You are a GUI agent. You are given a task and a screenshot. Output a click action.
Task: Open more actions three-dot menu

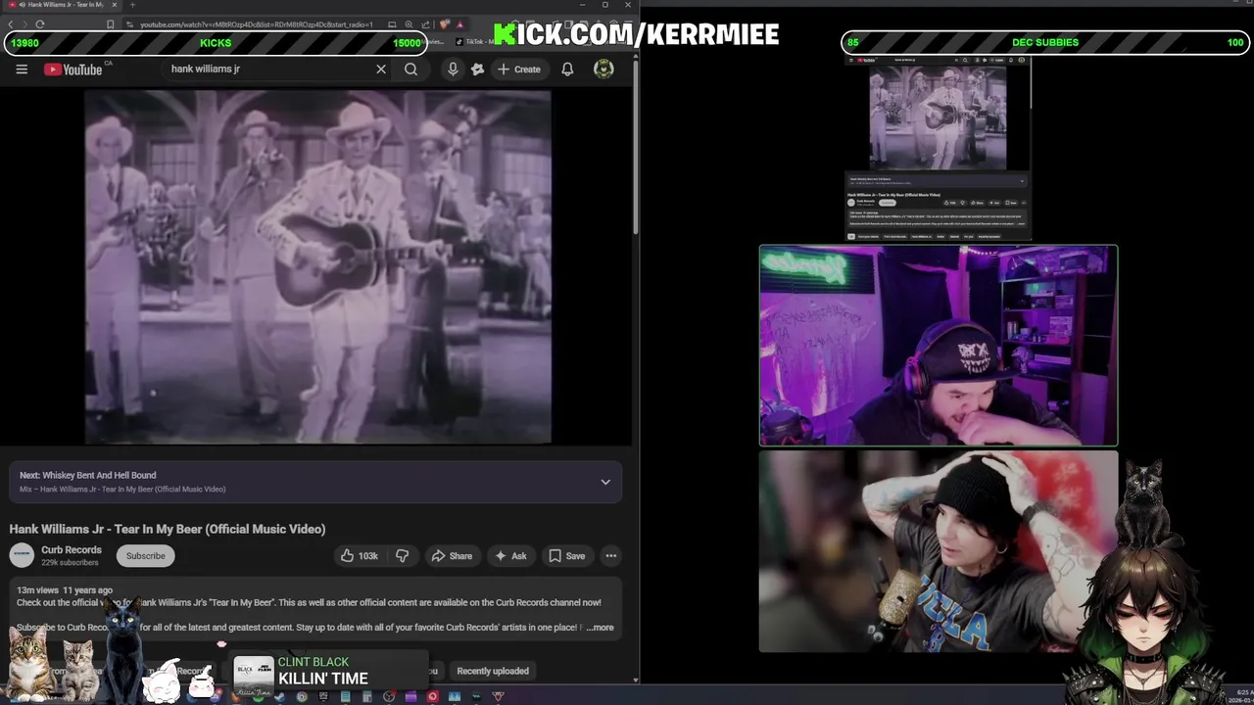tap(611, 556)
